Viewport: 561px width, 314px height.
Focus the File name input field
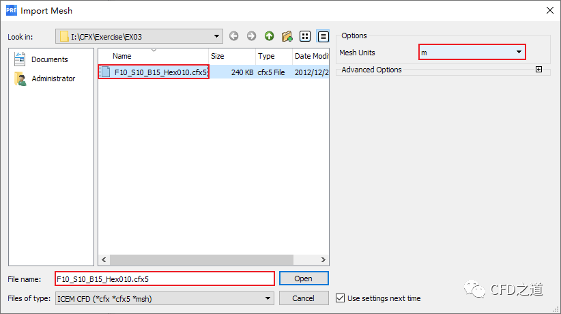coord(164,279)
